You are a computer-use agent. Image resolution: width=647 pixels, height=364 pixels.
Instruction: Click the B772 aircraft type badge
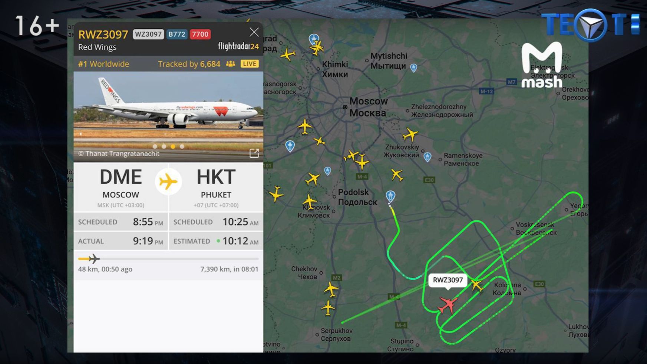click(x=177, y=34)
